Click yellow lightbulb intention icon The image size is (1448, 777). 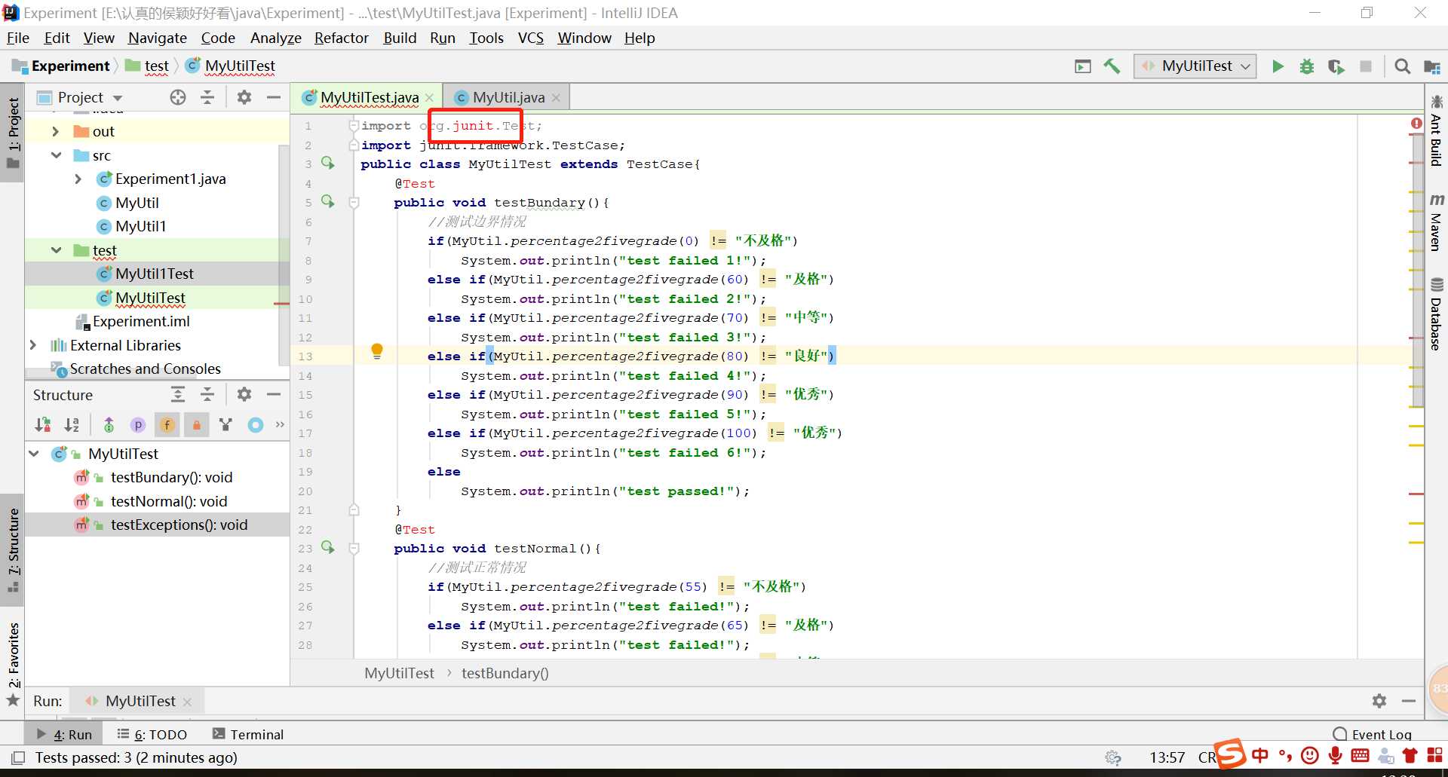click(377, 350)
